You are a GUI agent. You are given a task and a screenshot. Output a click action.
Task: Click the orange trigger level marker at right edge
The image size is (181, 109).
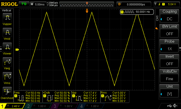[x=157, y=28]
